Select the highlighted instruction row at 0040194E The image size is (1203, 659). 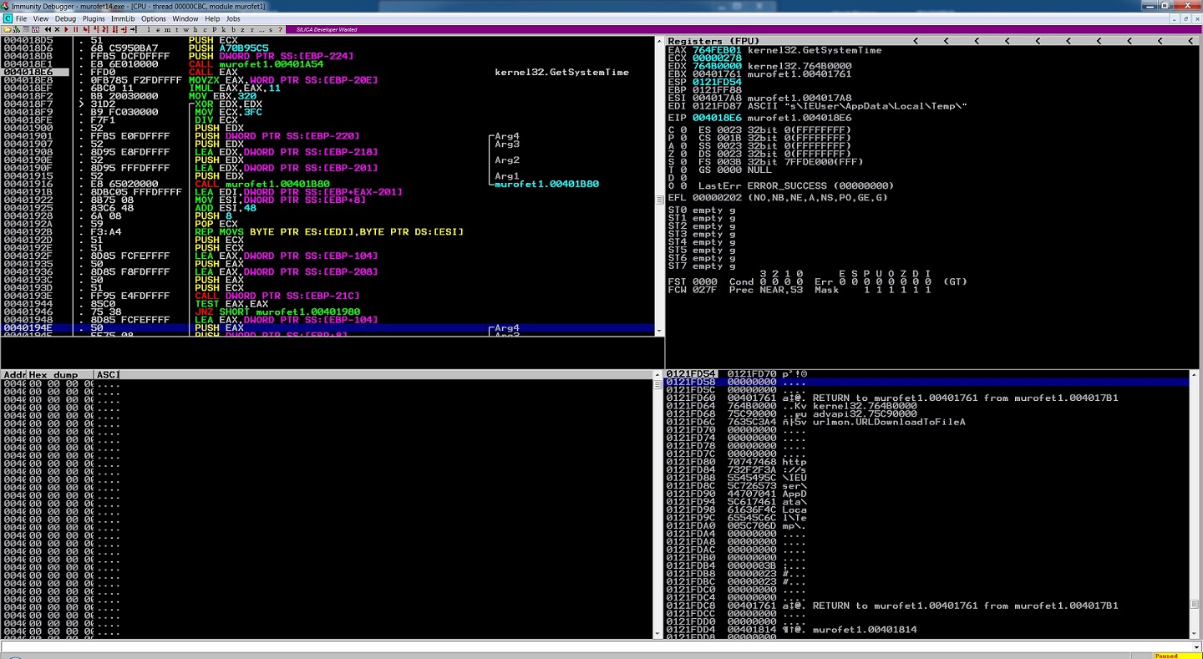pyautogui.click(x=327, y=328)
